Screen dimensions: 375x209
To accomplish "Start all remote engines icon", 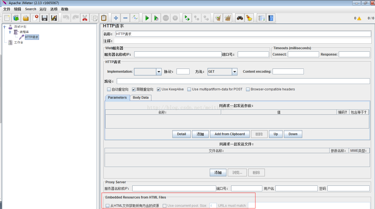I will tap(187, 18).
